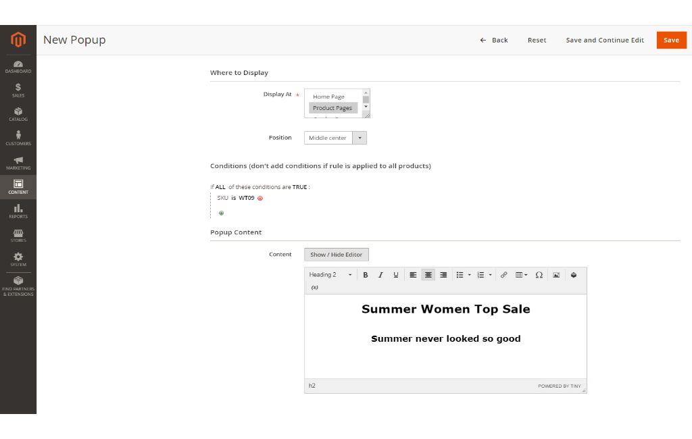Click the TRUE value in conditions

tap(299, 187)
